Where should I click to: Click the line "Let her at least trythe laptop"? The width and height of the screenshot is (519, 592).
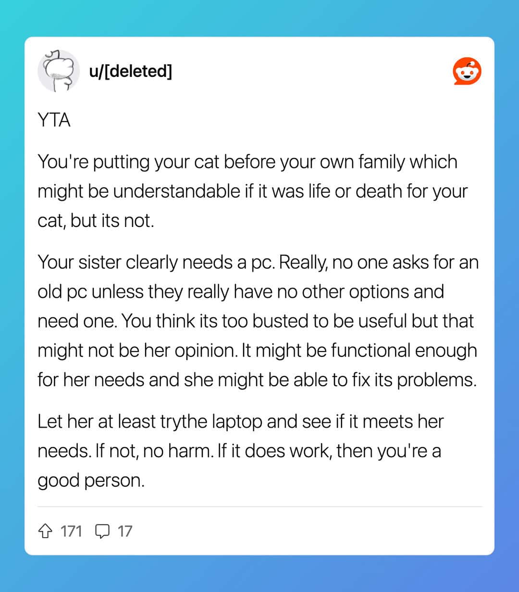pos(240,421)
